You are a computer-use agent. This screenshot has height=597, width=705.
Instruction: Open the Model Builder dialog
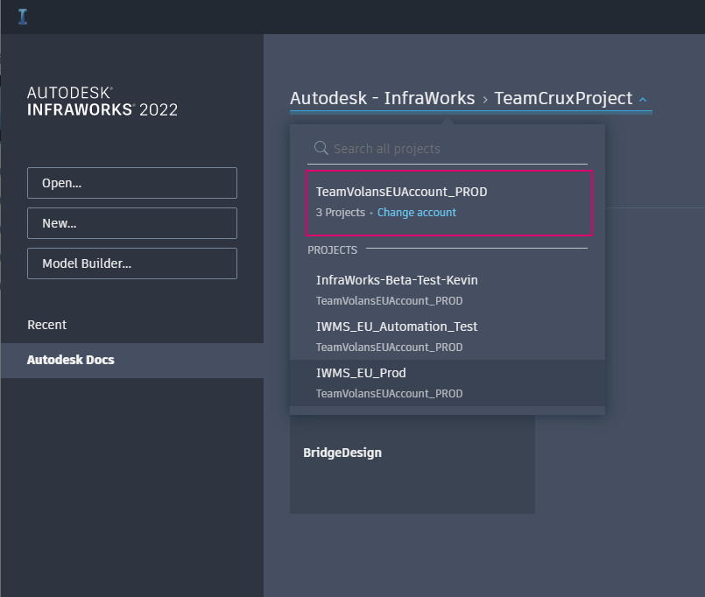point(131,263)
